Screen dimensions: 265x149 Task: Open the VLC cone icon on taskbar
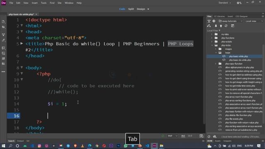(82, 146)
